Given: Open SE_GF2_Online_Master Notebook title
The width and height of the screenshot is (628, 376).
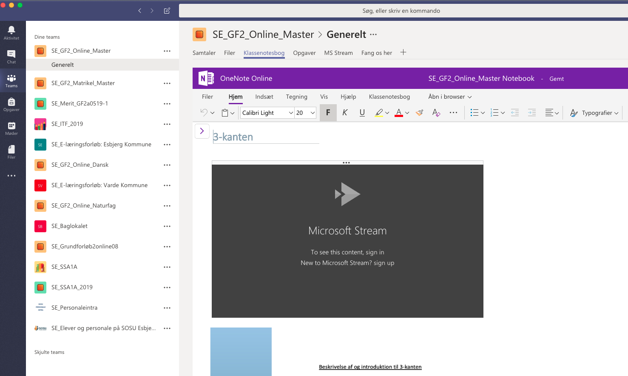Looking at the screenshot, I should click(481, 78).
